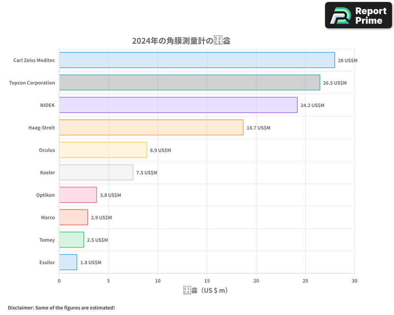Click the Topcon Corporation bar

[189, 83]
